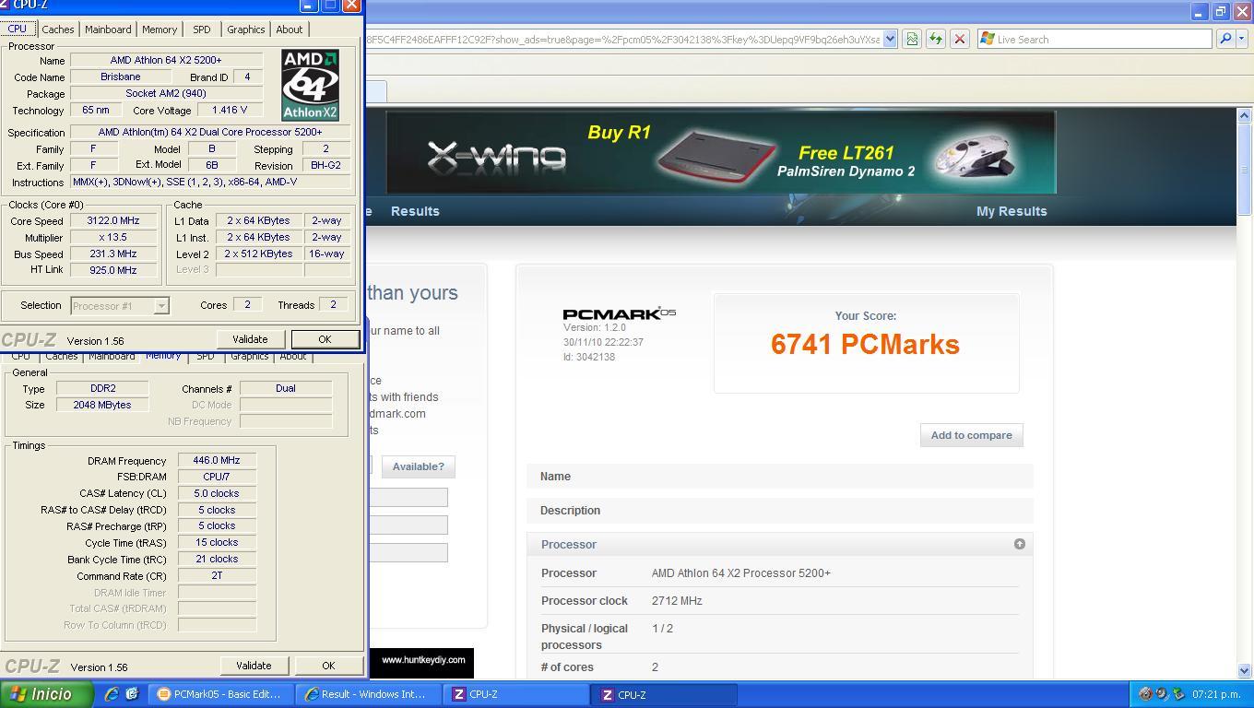Viewport: 1254px width, 708px height.
Task: Click the Core Speed value 3122.0 MHz
Action: point(112,221)
